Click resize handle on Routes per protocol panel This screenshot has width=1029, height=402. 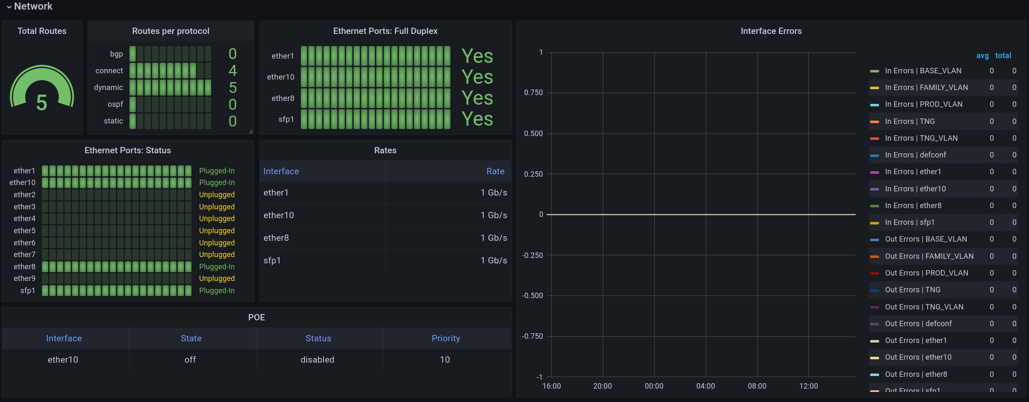pos(251,131)
